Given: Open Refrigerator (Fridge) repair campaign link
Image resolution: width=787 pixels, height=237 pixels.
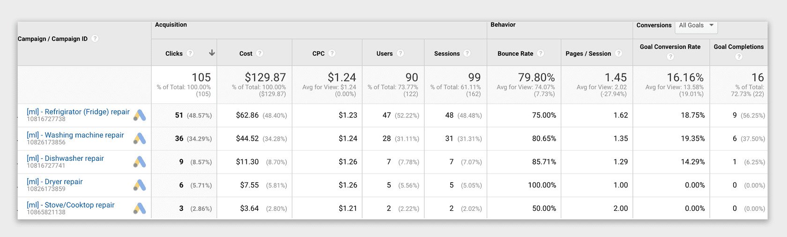Looking at the screenshot, I should point(78,112).
